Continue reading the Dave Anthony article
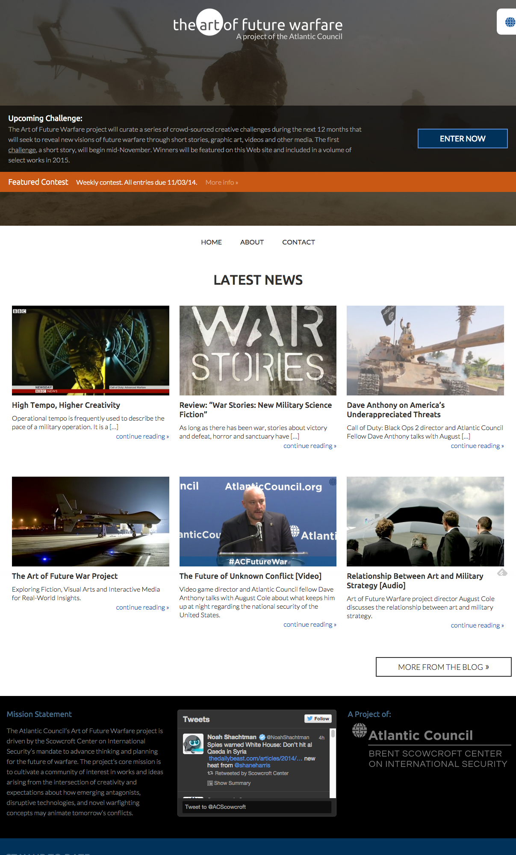Image resolution: width=516 pixels, height=855 pixels. (477, 446)
